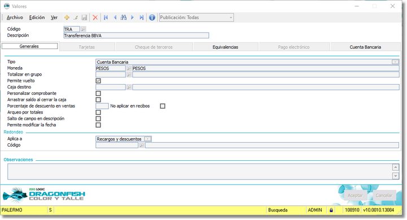
Task: Click the New record plus icon
Action: [67, 17]
